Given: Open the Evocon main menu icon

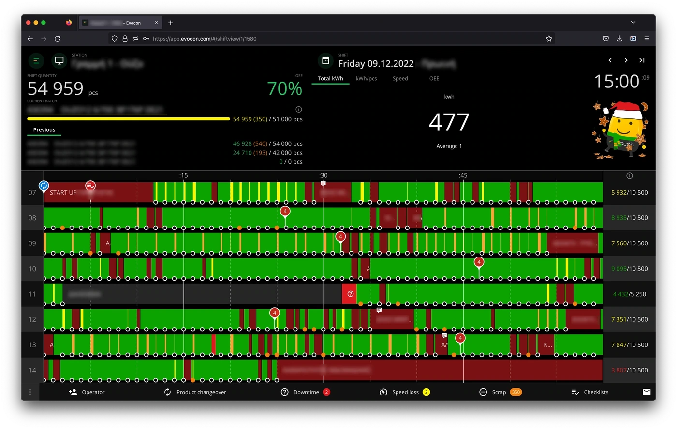Looking at the screenshot, I should coord(36,61).
